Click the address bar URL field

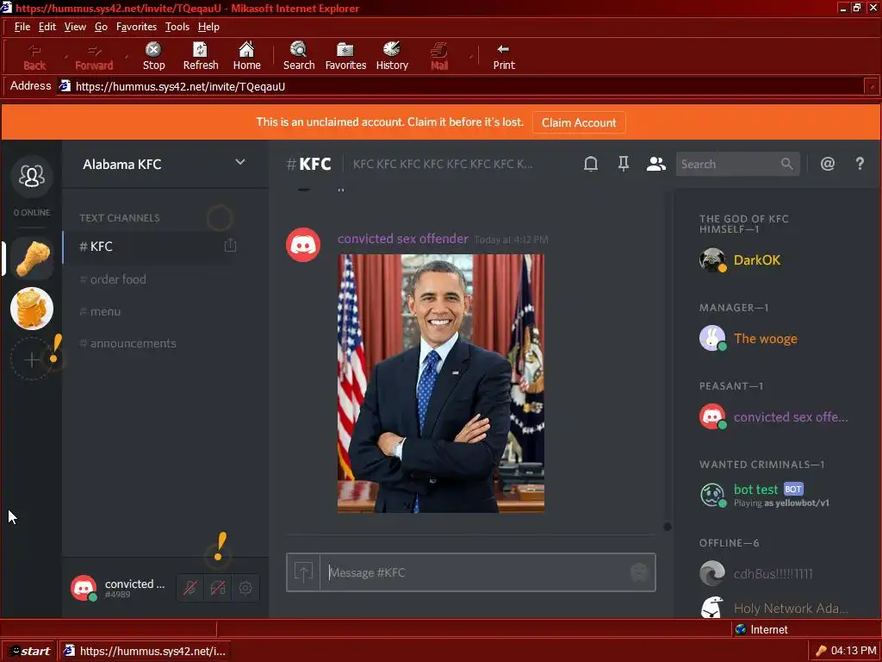point(462,86)
